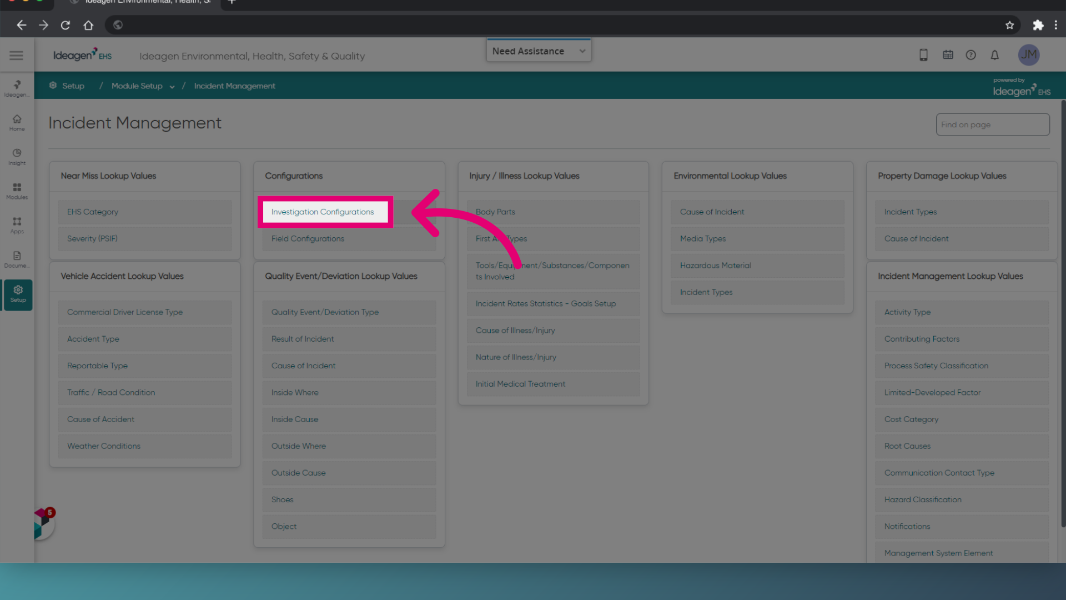Open Inside Where lookup

click(x=349, y=392)
